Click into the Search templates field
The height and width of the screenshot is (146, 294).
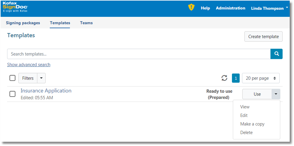[x=138, y=54]
